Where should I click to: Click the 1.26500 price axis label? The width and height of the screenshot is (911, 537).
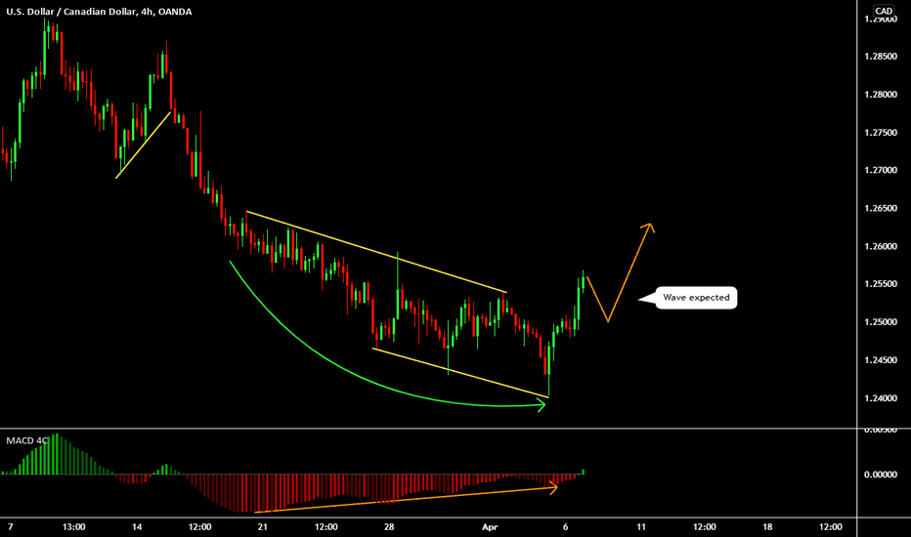(881, 208)
